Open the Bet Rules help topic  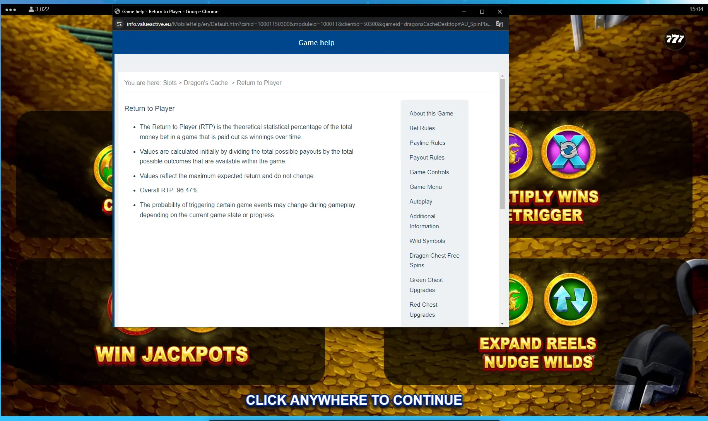click(422, 128)
